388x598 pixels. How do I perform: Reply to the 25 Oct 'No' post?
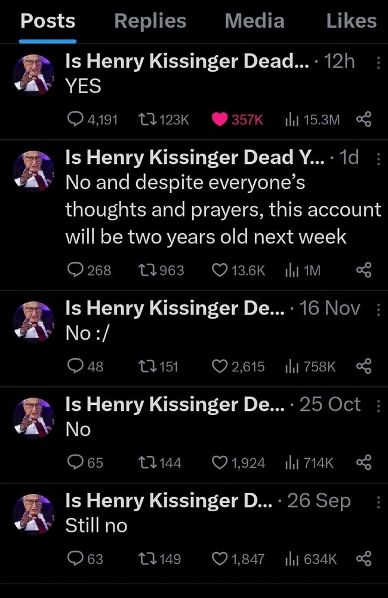point(76,462)
